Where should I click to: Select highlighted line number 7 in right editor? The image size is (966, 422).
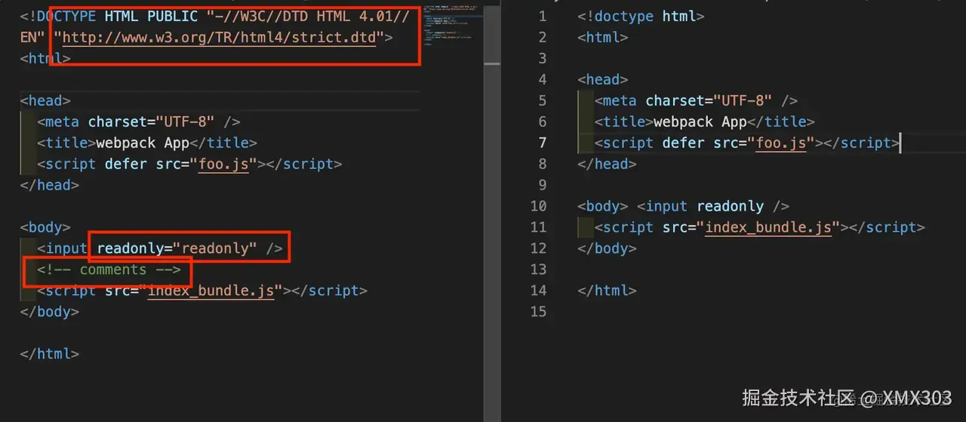pos(542,143)
